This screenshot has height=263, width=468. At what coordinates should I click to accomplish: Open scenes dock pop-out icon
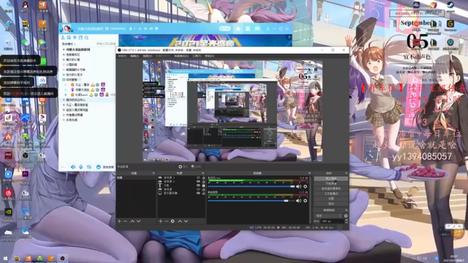153,173
